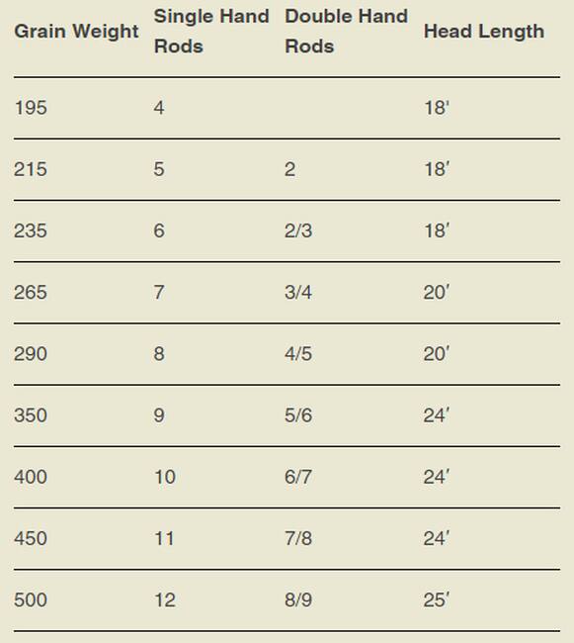Select the 265 grain weight cell

pos(31,293)
